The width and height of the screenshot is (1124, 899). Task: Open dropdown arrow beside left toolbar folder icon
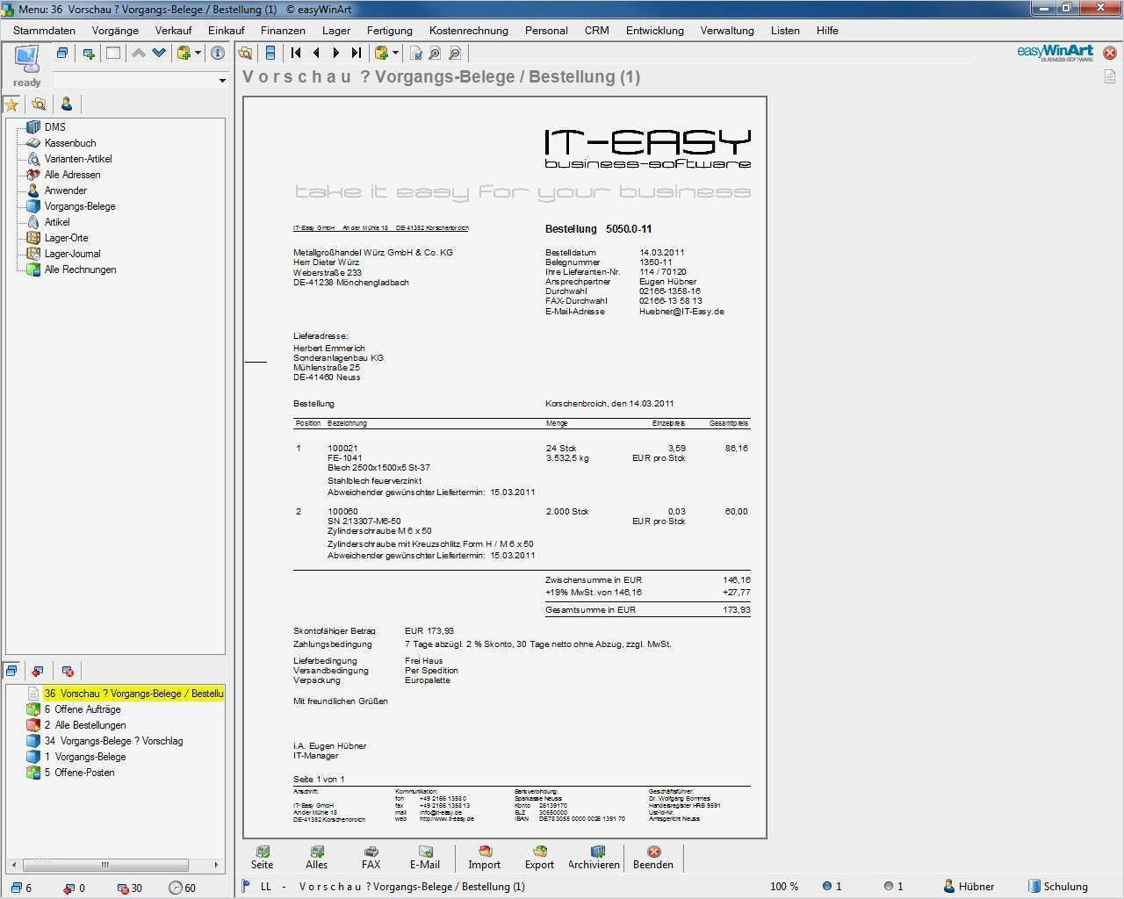tap(198, 54)
